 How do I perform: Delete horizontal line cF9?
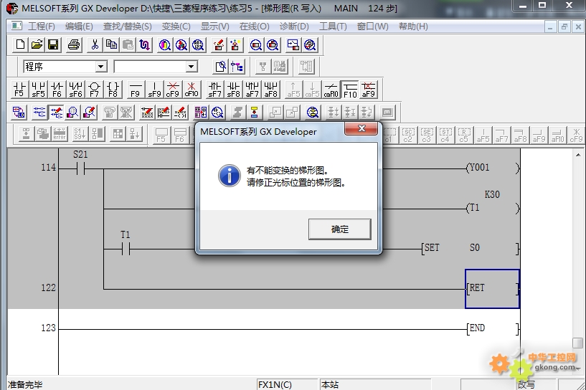173,90
